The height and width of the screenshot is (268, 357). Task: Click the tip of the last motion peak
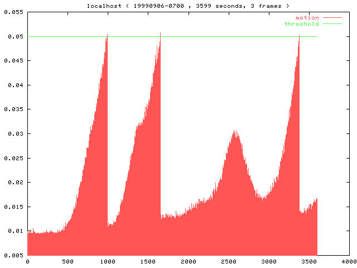(x=299, y=36)
